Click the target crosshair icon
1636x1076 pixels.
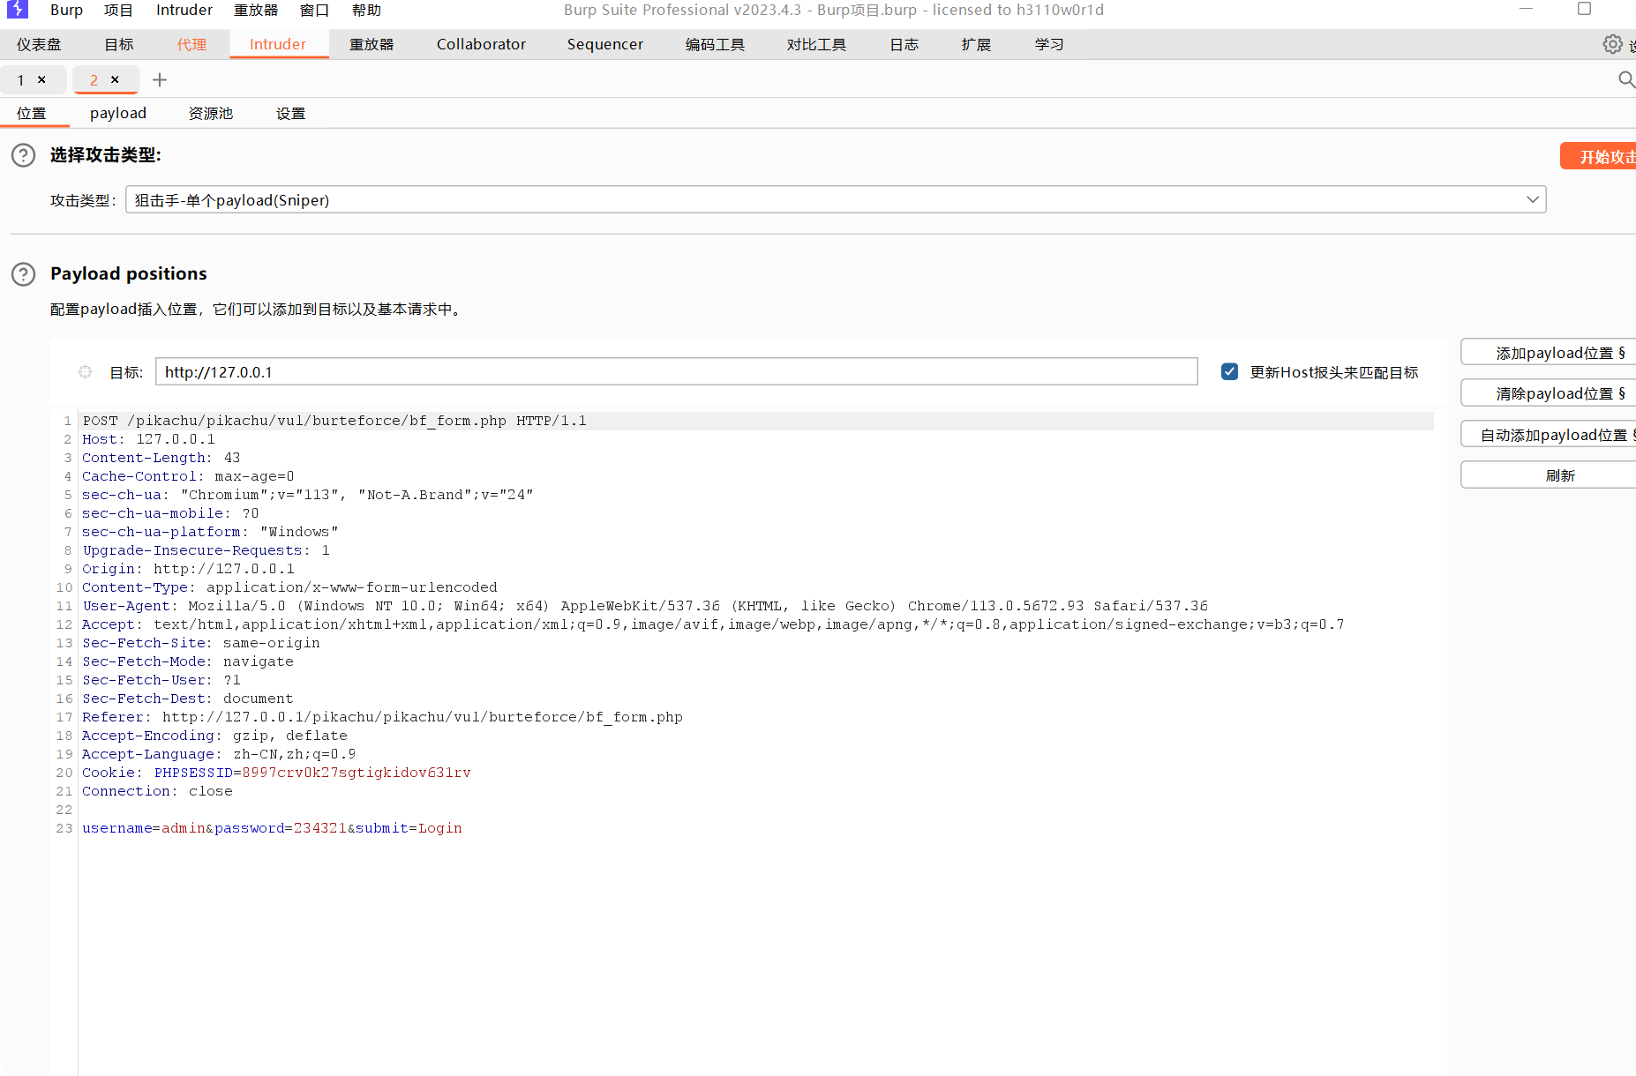click(85, 372)
